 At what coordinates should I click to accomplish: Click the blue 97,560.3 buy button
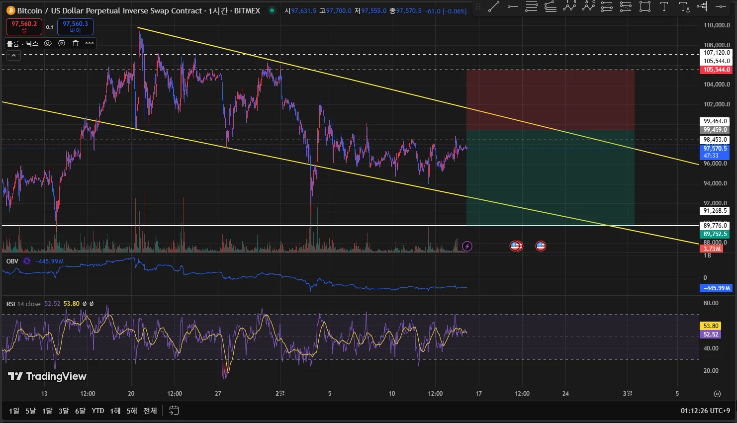click(x=75, y=27)
